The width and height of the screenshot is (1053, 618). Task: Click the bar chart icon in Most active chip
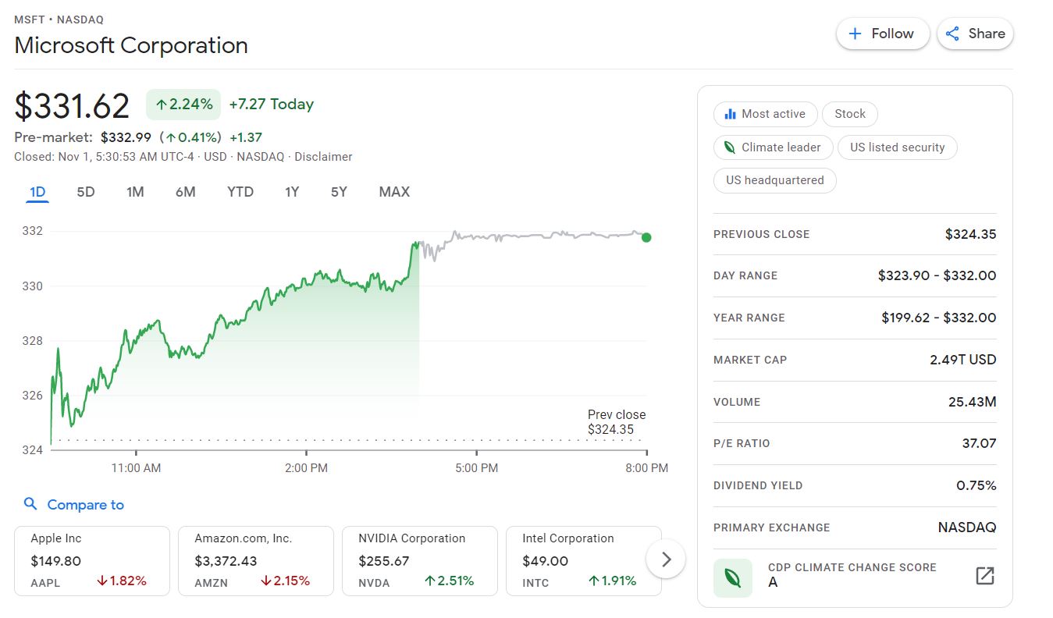click(x=731, y=114)
